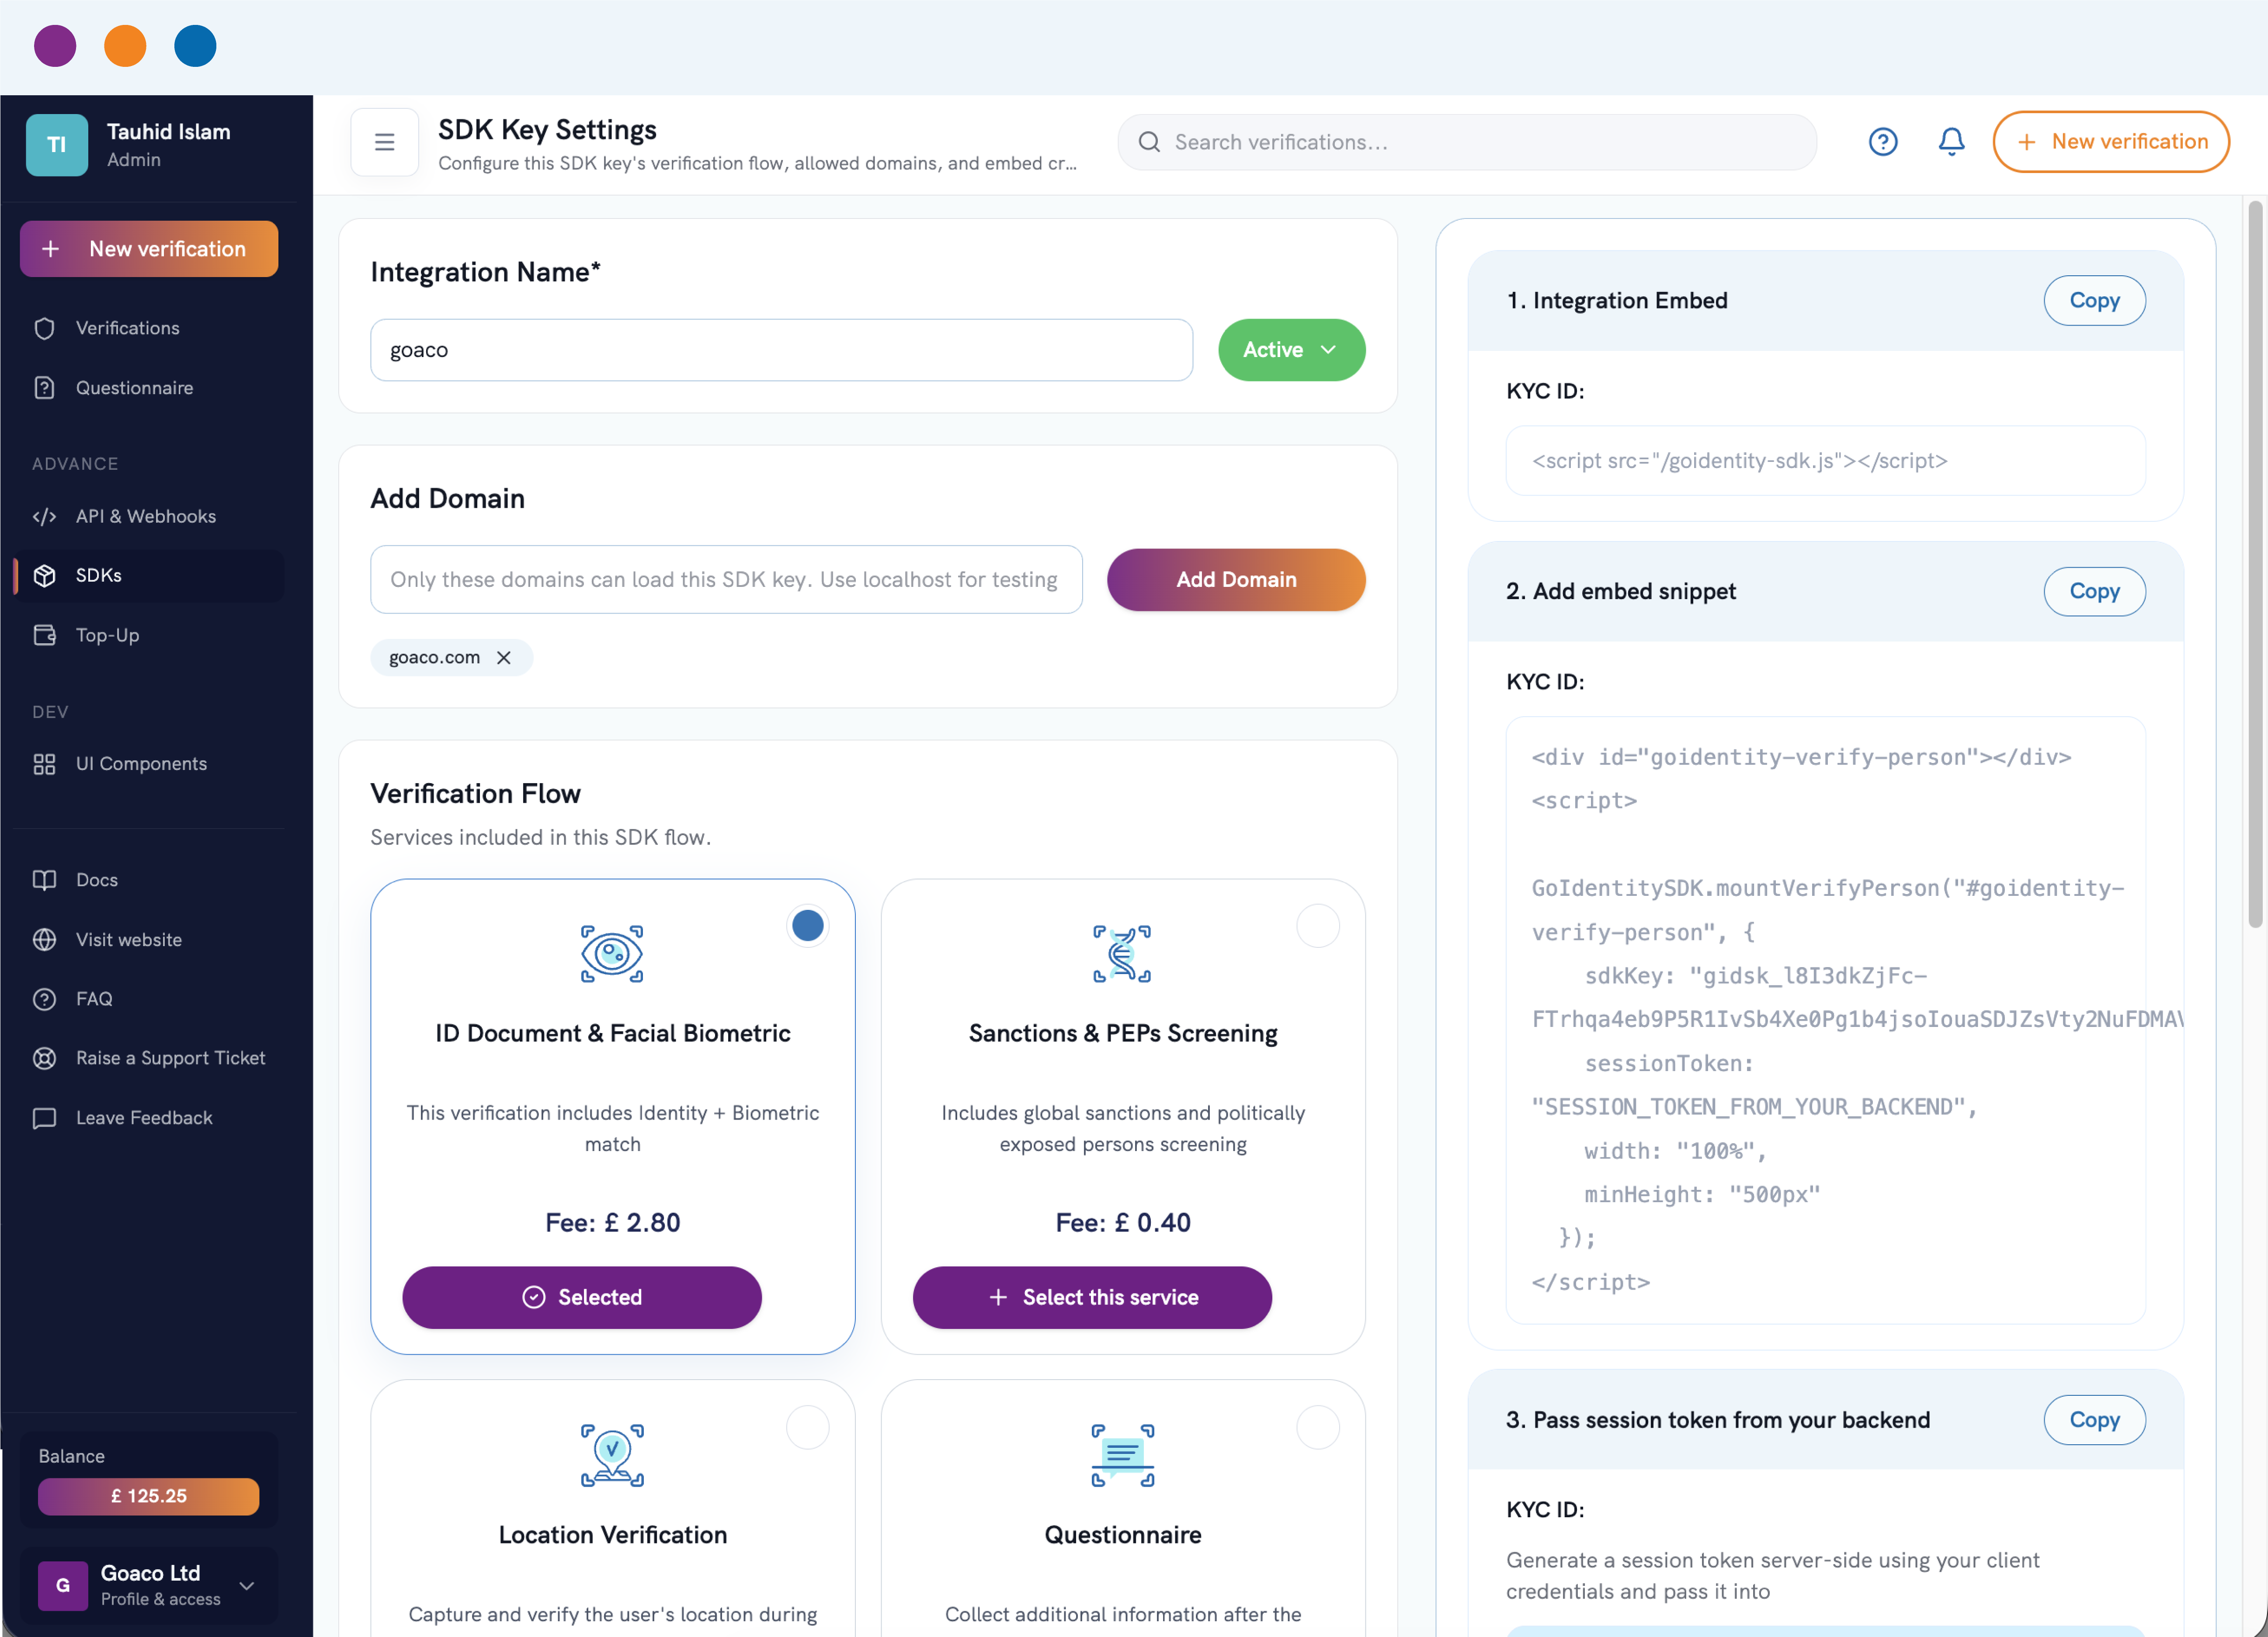The image size is (2268, 1637).
Task: Click the Questionnaire chat card icon
Action: [1122, 1455]
